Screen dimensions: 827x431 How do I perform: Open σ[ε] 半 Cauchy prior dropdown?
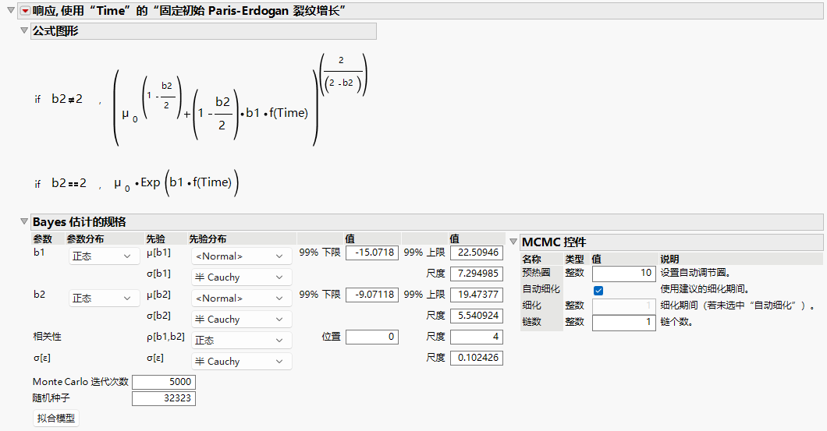pyautogui.click(x=241, y=362)
